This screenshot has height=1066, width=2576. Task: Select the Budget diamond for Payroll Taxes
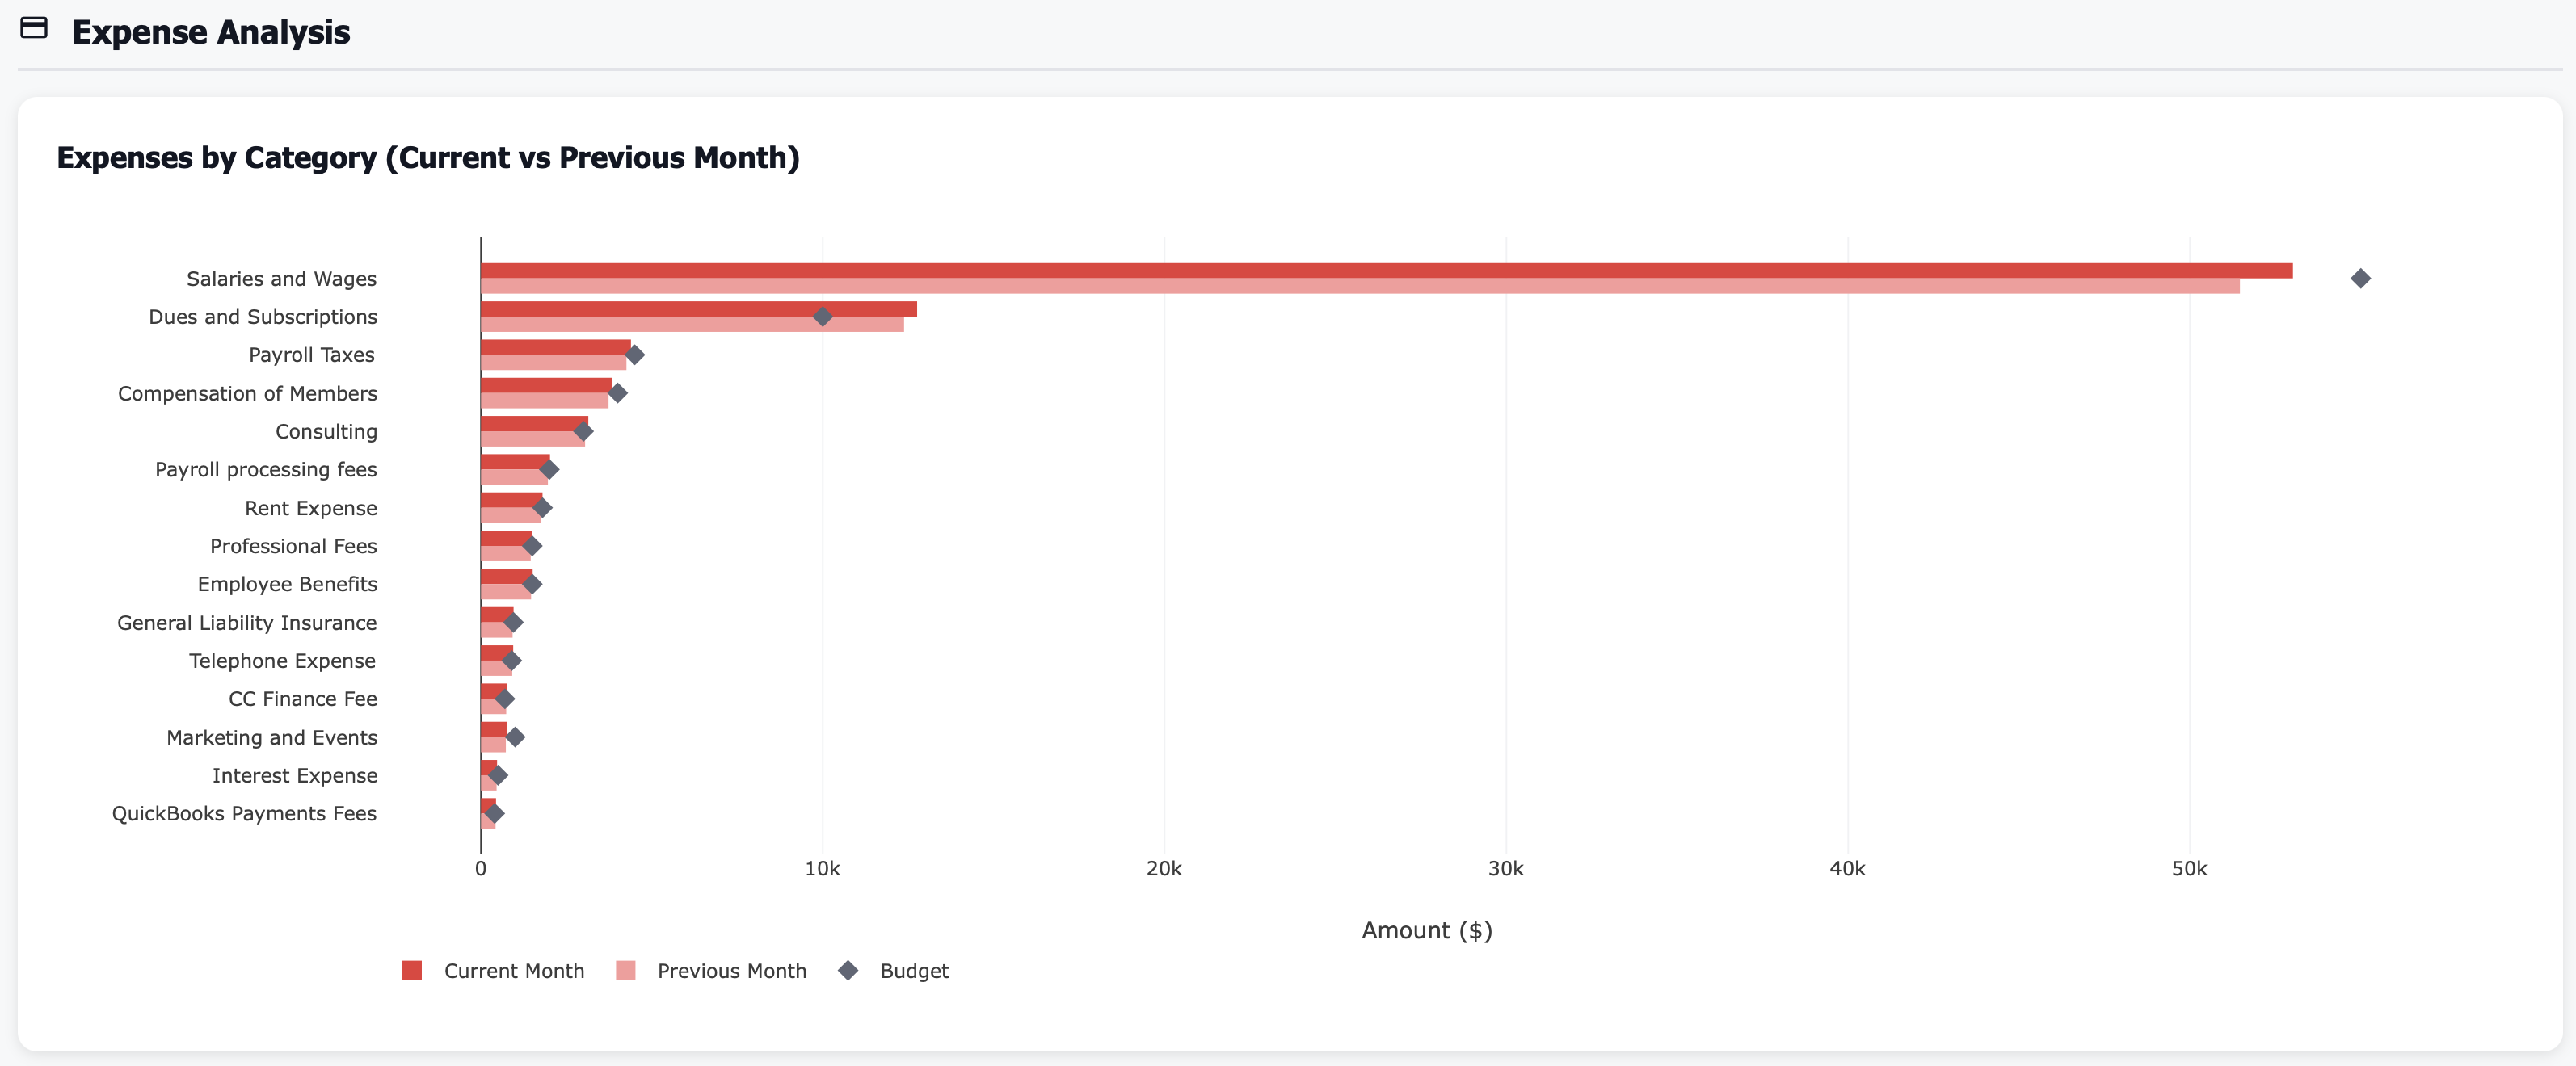[x=635, y=355]
